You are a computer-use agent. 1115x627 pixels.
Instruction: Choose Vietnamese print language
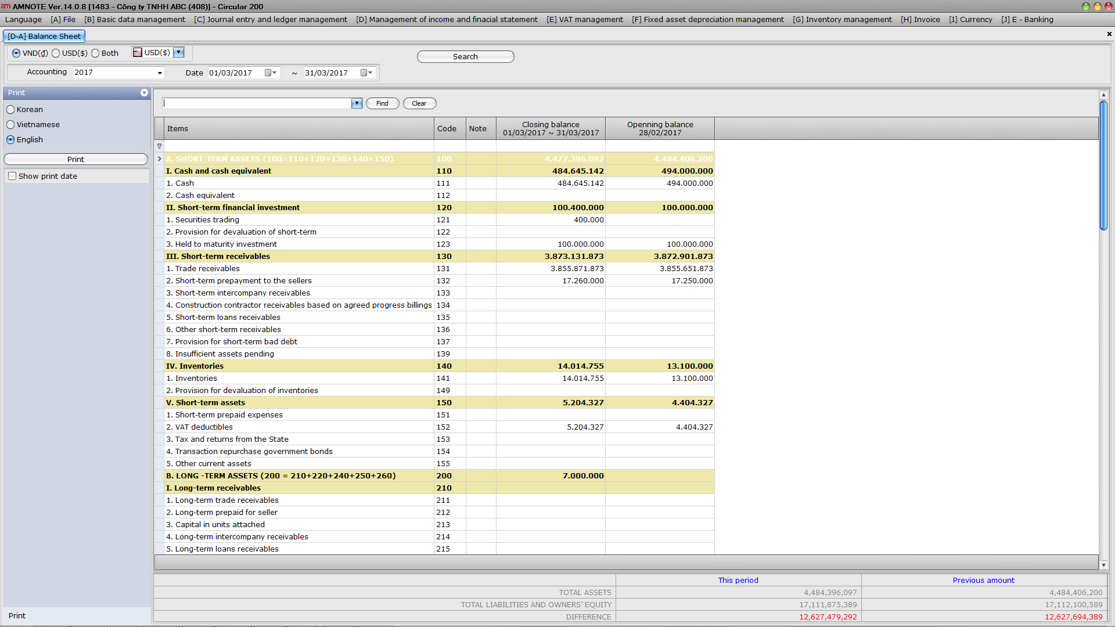pyautogui.click(x=10, y=125)
